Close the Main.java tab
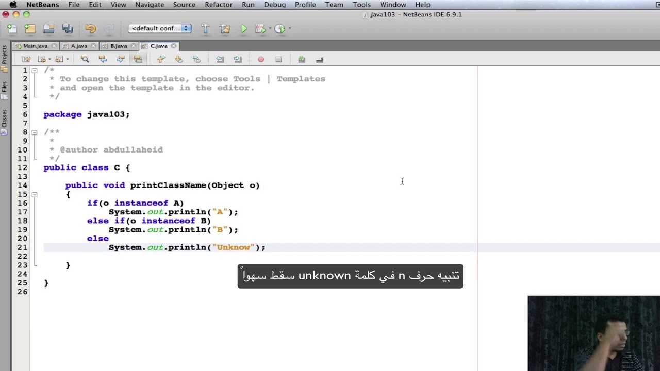Image resolution: width=660 pixels, height=371 pixels. tap(54, 46)
